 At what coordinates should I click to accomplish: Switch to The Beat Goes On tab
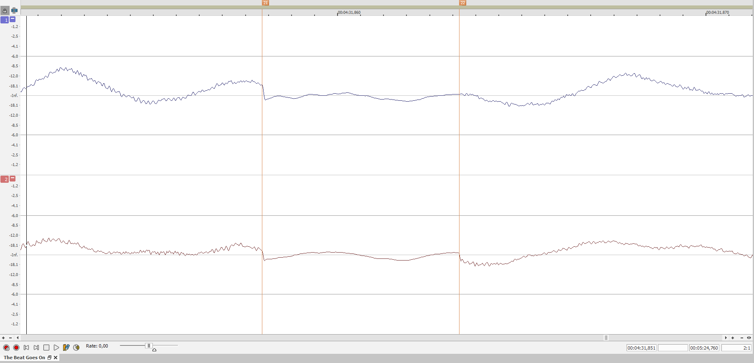coord(24,358)
